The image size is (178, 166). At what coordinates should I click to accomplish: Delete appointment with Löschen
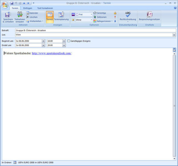(32, 17)
